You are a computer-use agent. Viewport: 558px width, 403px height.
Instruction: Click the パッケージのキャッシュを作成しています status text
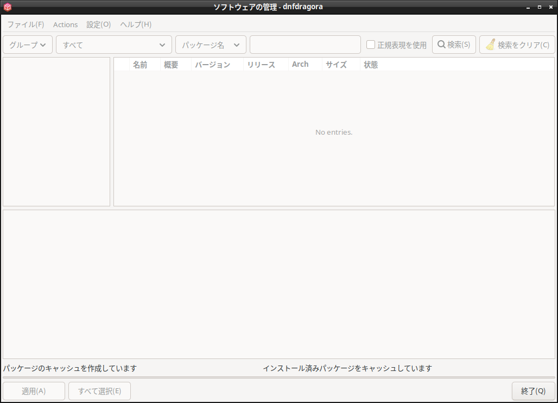70,368
